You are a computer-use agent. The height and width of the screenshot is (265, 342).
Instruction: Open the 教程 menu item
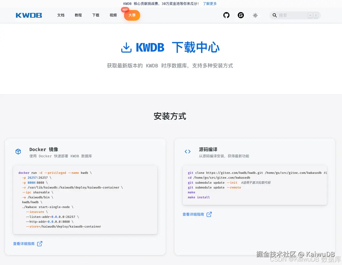78,15
